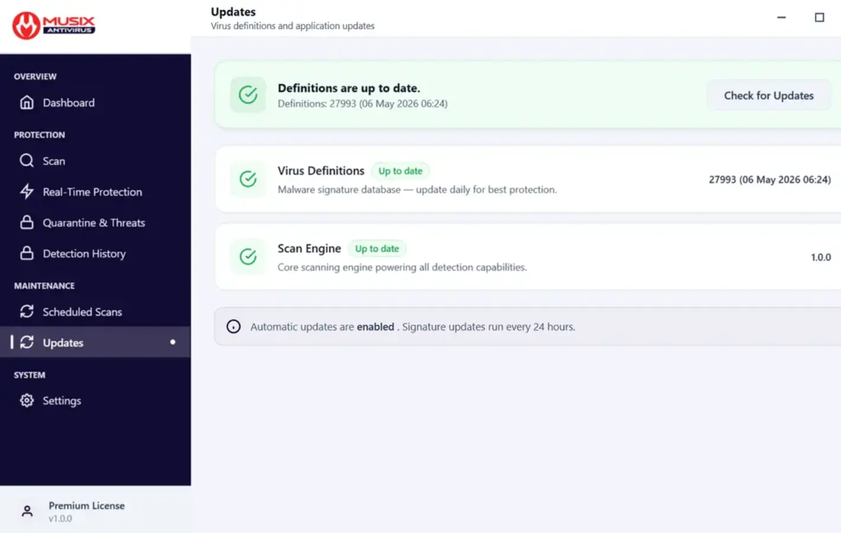Click the info icon in automatic updates notice
Image resolution: width=841 pixels, height=533 pixels.
[x=234, y=327]
